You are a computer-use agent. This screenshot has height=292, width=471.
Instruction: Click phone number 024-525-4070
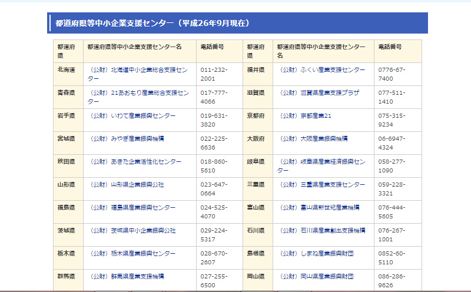tap(214, 212)
